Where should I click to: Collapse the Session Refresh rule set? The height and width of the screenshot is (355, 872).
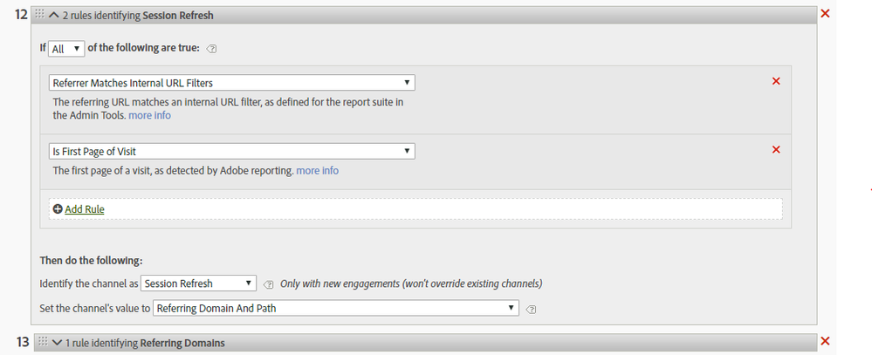pyautogui.click(x=54, y=15)
